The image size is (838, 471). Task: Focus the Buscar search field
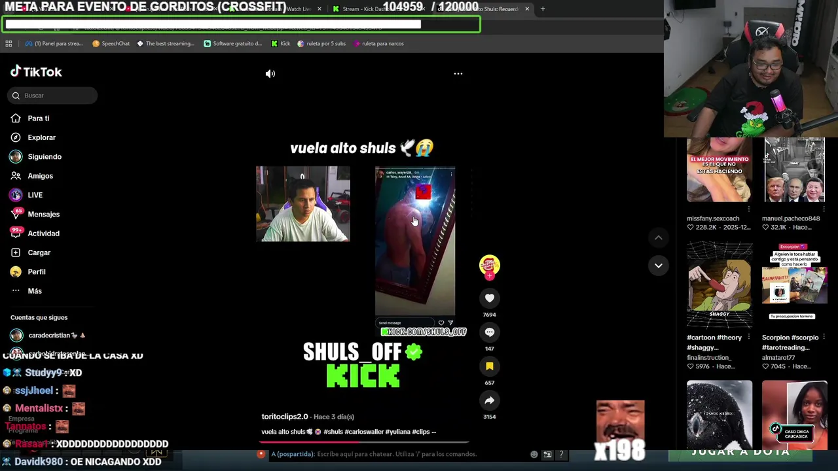[53, 96]
